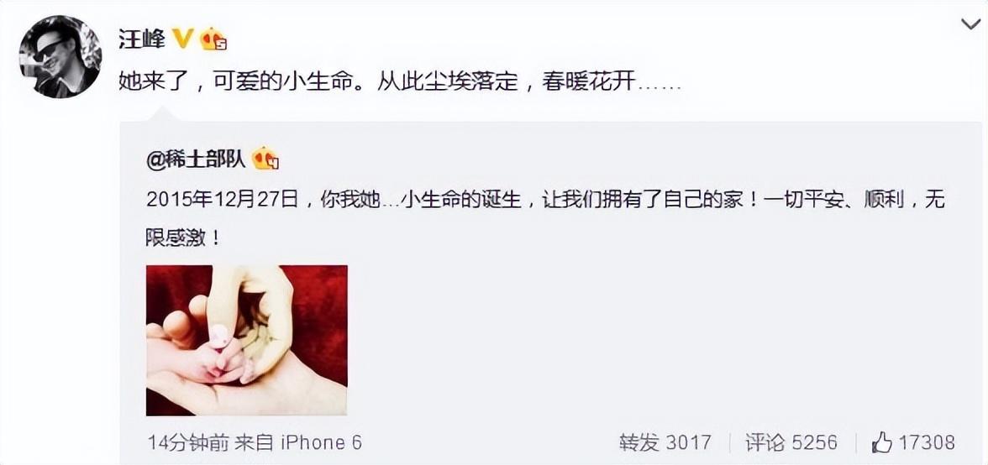Screen dimensions: 988x465
Task: Click the speech-bubble pointer above the quoted card
Action: coord(161,114)
